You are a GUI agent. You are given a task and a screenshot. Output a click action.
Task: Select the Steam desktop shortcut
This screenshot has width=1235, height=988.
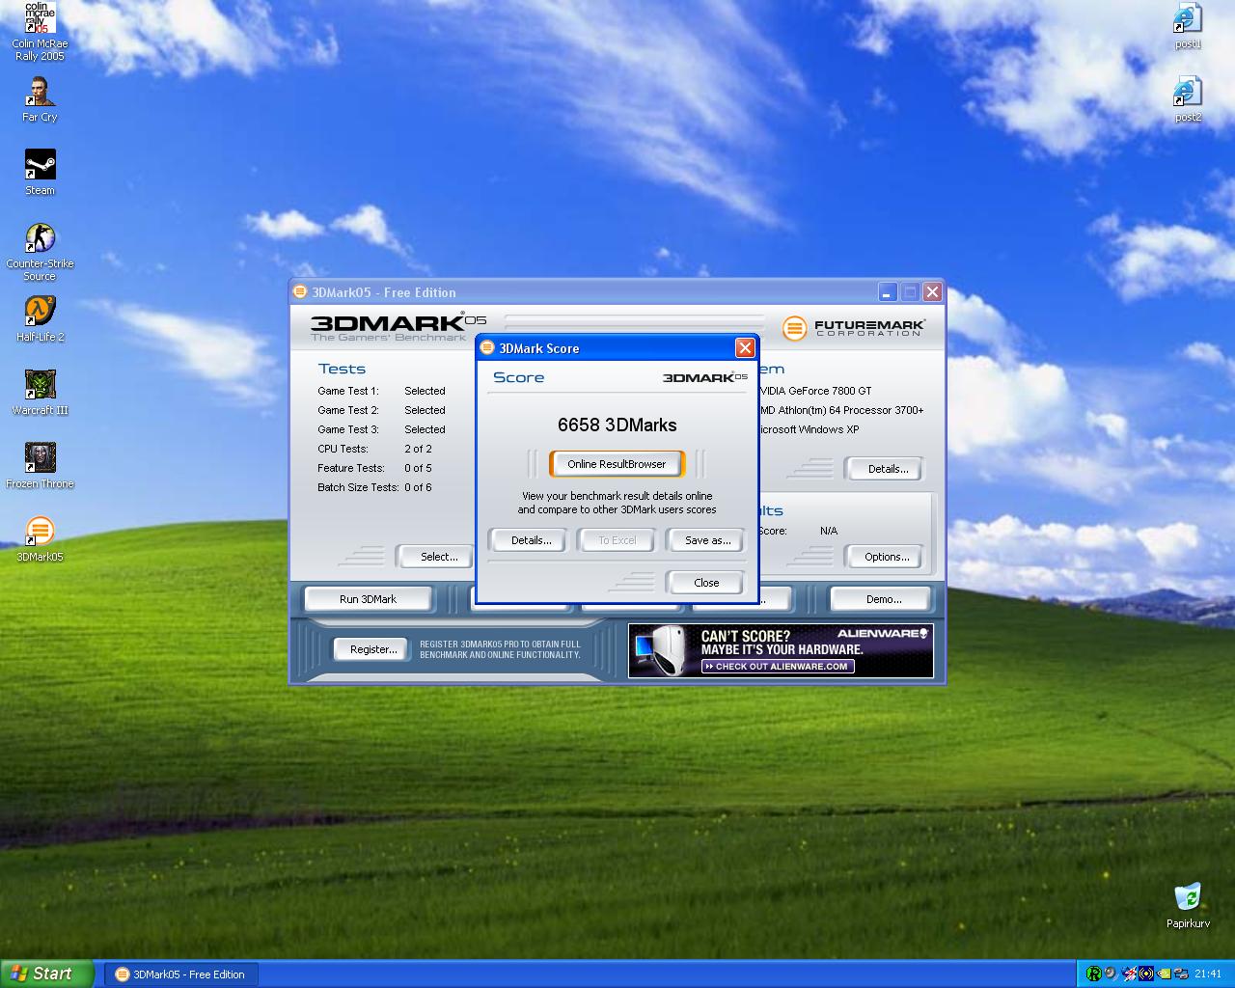(40, 173)
